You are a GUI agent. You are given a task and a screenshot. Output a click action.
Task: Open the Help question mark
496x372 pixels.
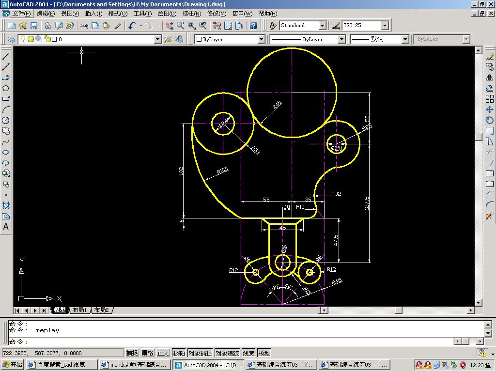coord(253,26)
